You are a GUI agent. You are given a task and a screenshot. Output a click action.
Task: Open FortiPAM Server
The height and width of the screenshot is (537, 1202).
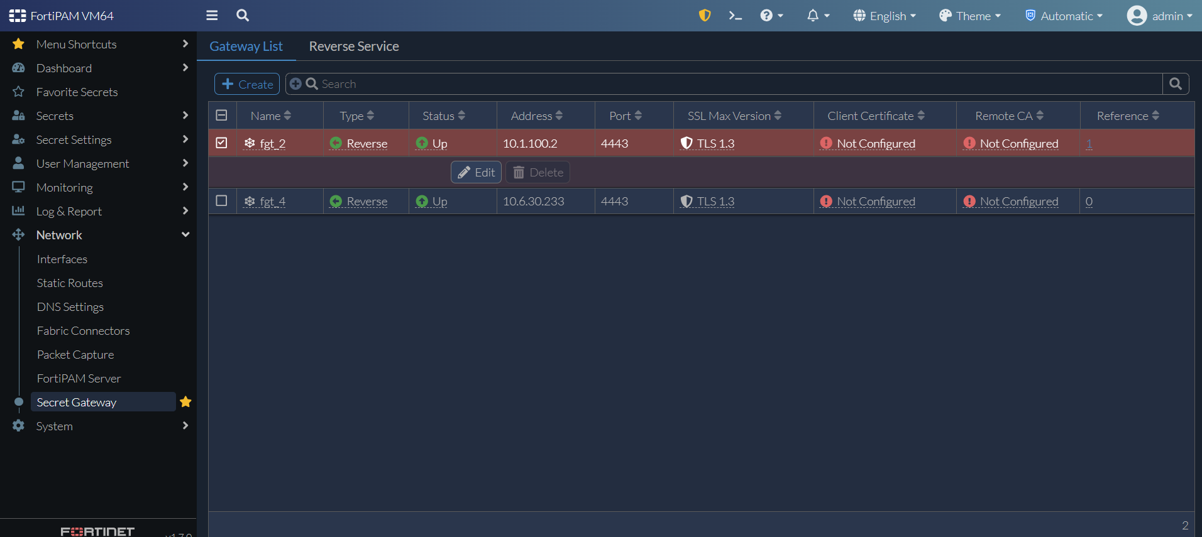[x=79, y=378]
